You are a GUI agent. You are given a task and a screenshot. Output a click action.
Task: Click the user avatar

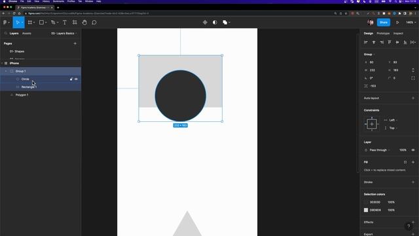tap(371, 22)
